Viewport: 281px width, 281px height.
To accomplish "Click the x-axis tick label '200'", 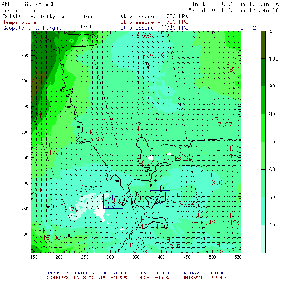I will coord(59,257).
